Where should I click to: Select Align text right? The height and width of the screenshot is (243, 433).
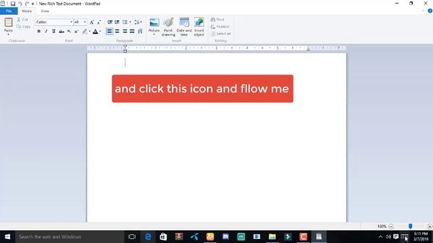coord(124,32)
